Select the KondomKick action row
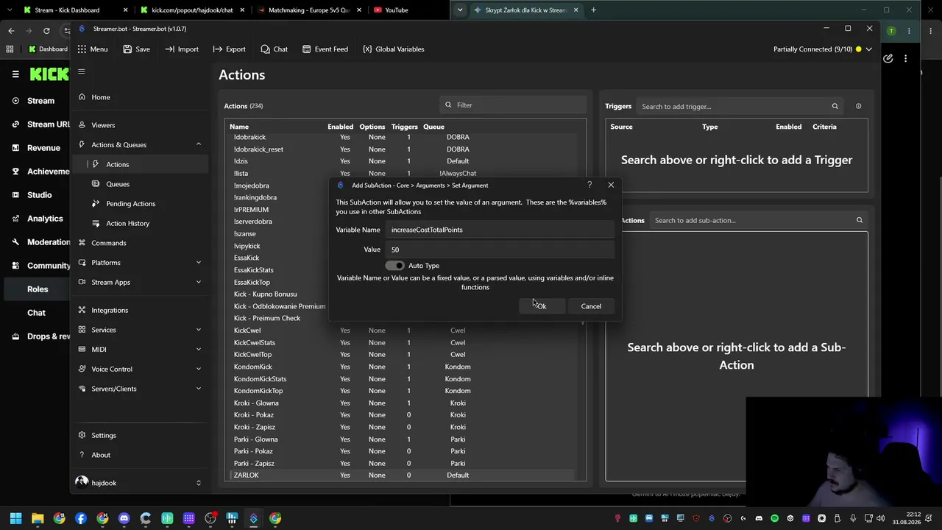 coord(403,367)
